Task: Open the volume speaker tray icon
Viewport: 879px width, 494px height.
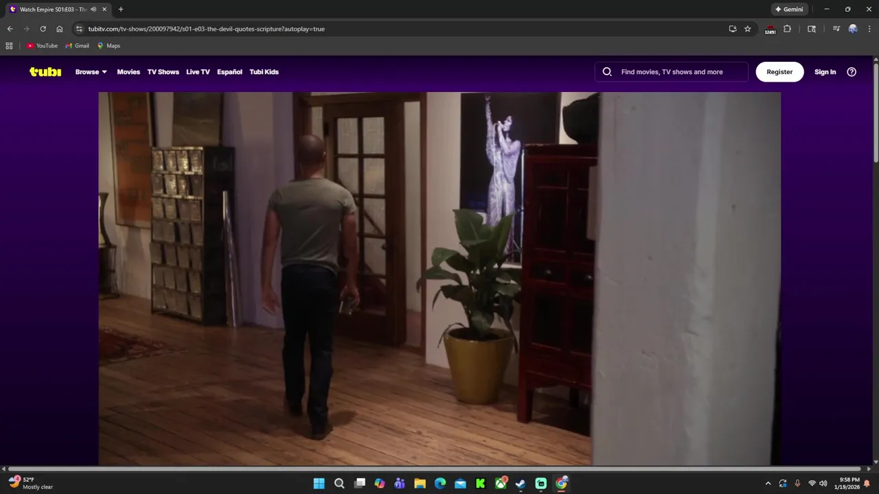Action: click(x=823, y=484)
